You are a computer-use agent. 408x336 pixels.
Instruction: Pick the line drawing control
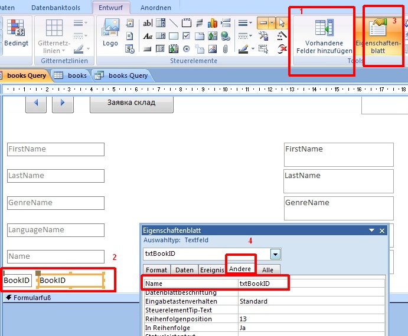click(x=174, y=23)
